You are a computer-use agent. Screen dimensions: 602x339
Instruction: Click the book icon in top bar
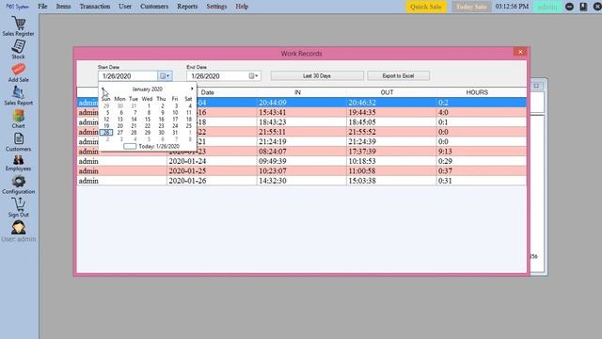coord(583,7)
